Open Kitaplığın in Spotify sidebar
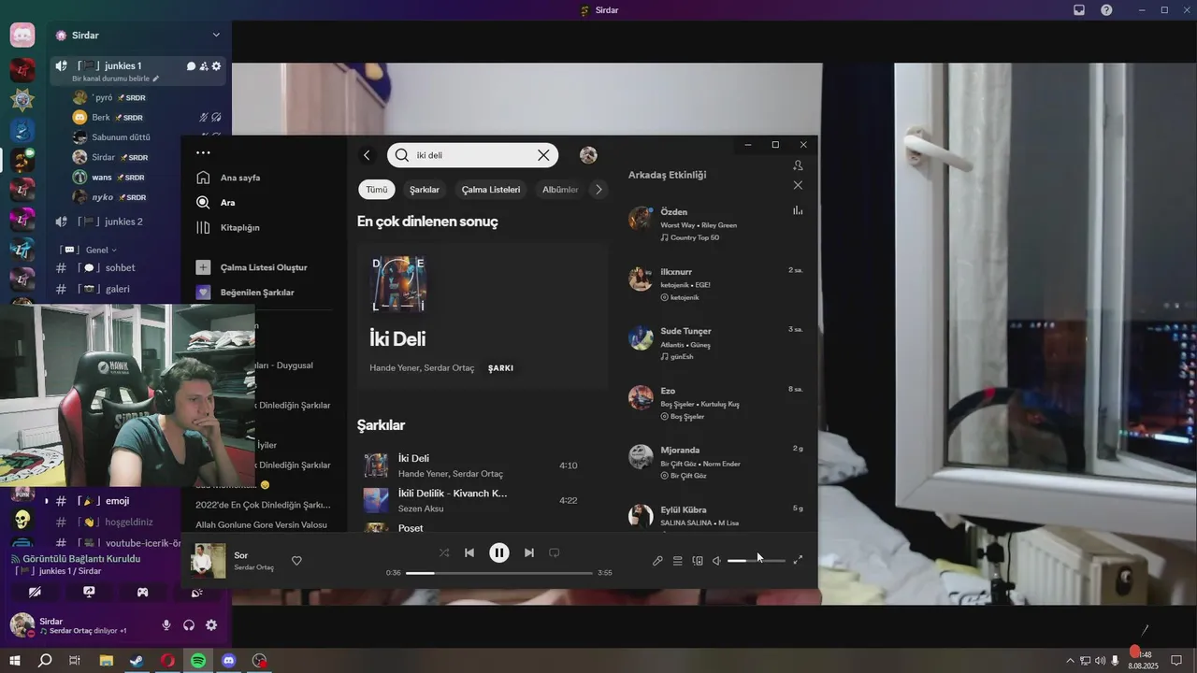 (x=228, y=227)
